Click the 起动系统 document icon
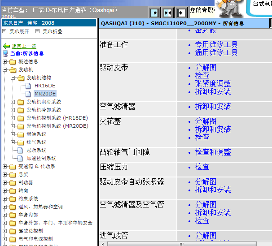 (20, 150)
